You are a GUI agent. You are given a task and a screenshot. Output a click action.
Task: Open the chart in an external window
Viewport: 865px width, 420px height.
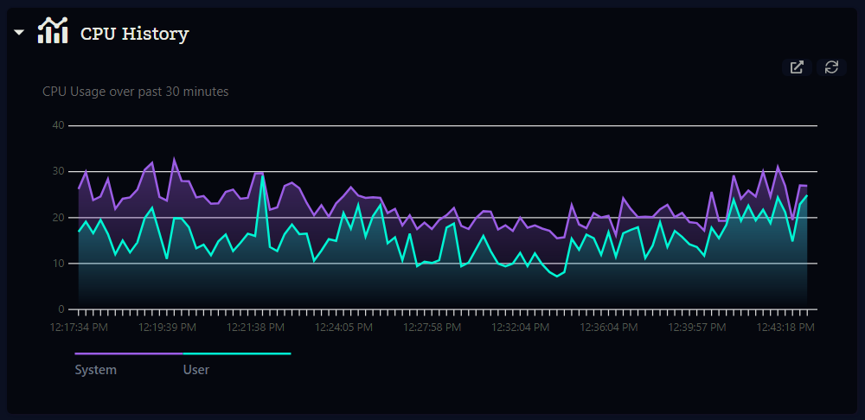[x=797, y=67]
